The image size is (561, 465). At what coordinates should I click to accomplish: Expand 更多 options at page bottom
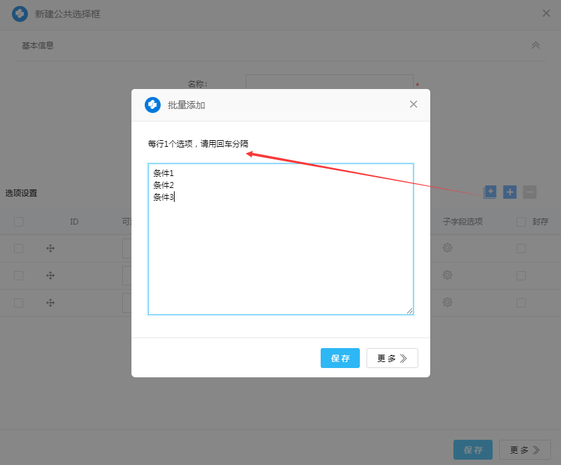524,450
